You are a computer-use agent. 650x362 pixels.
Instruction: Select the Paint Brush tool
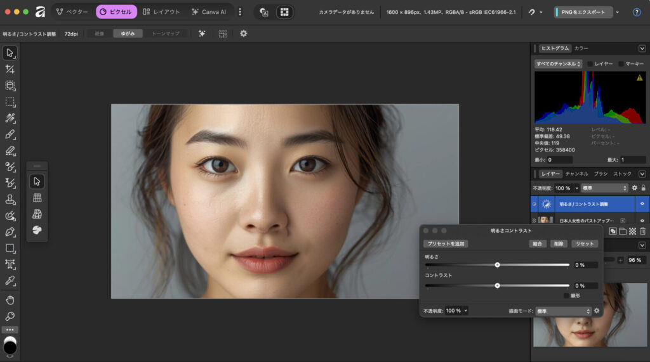[x=10, y=135]
